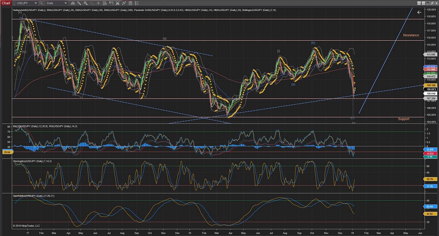439x236 pixels.
Task: Open the Daily interval dropdown
Action: pos(56,3)
